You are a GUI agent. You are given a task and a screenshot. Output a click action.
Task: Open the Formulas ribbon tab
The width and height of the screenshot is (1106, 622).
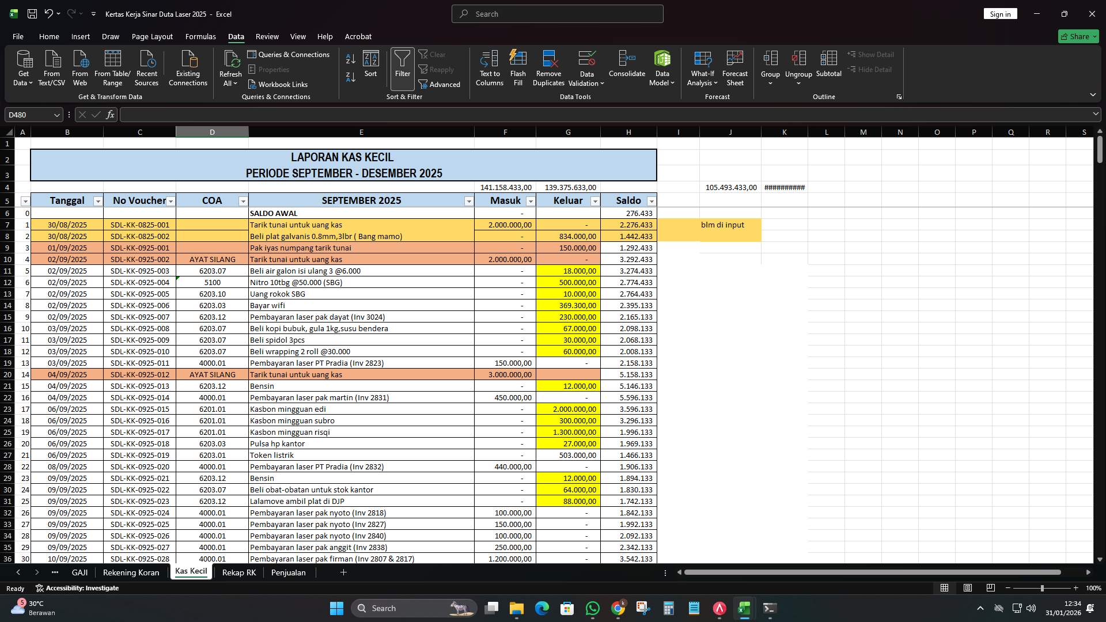tap(200, 36)
